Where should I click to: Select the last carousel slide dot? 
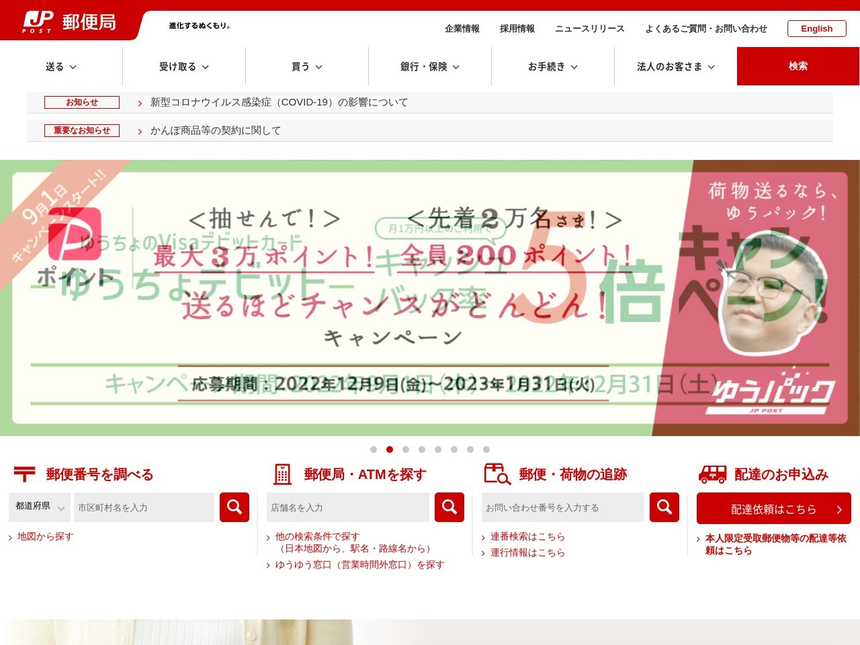[x=486, y=449]
